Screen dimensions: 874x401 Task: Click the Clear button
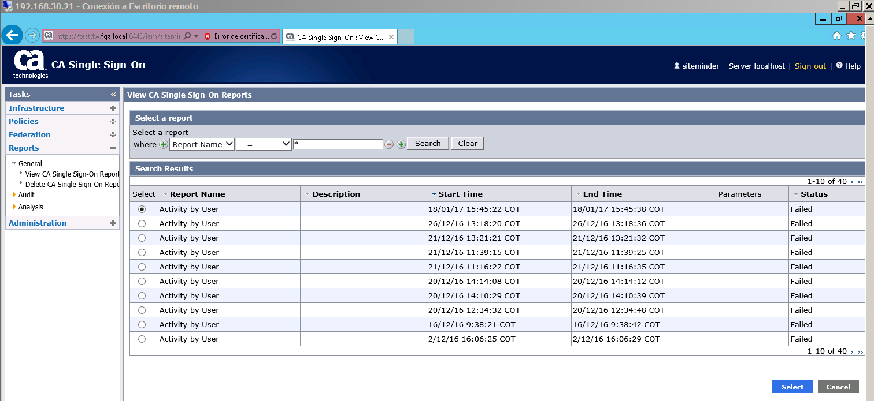(x=468, y=144)
